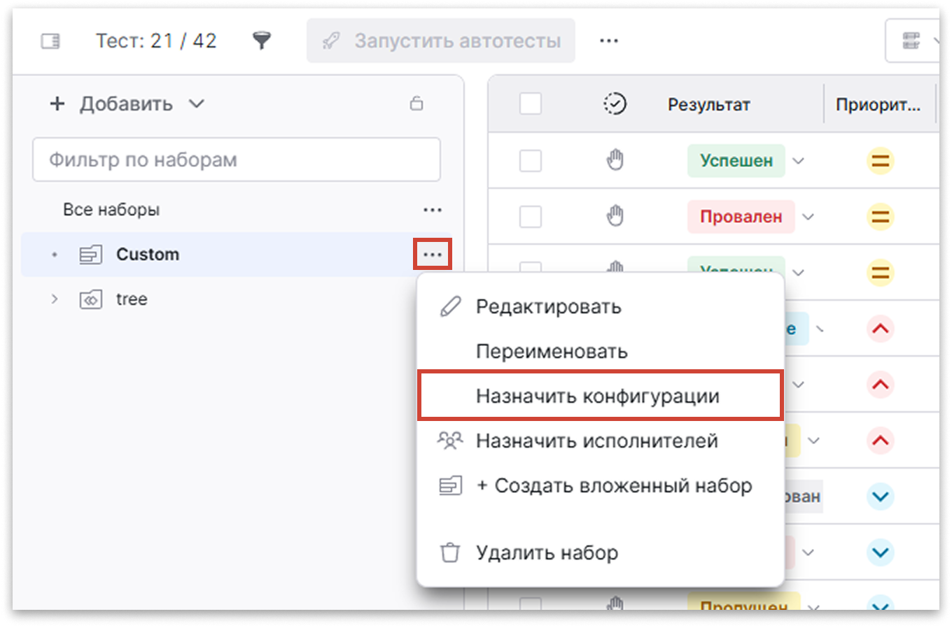The image size is (952, 628).
Task: Choose Удалить набор menu item
Action: 601,552
